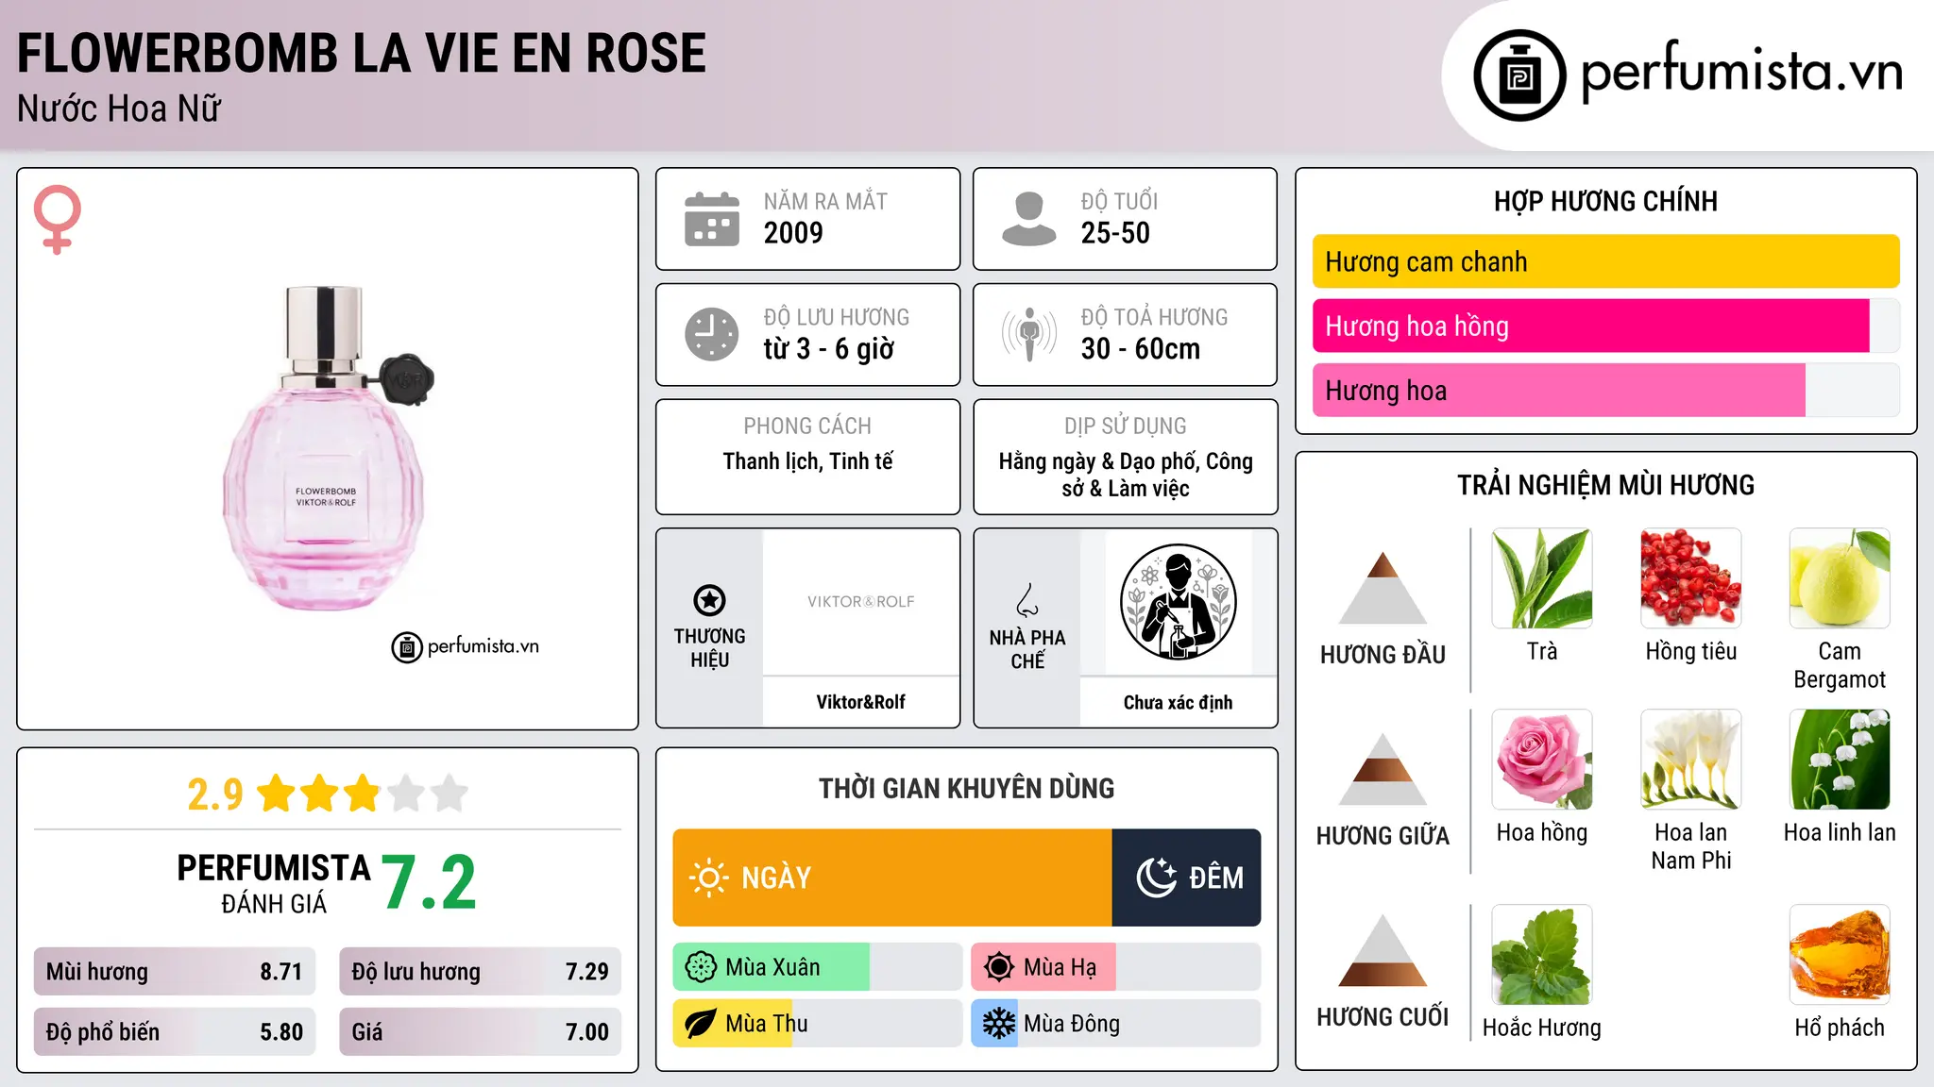This screenshot has height=1087, width=1934.
Task: Click the sillage icon beside Độ toả hương
Action: pyautogui.click(x=1029, y=334)
